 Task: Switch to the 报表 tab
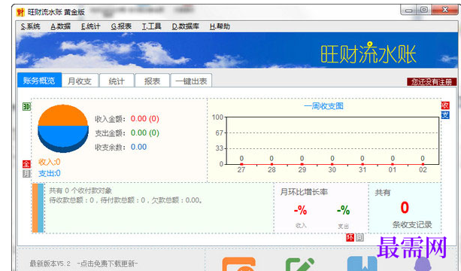pyautogui.click(x=152, y=81)
